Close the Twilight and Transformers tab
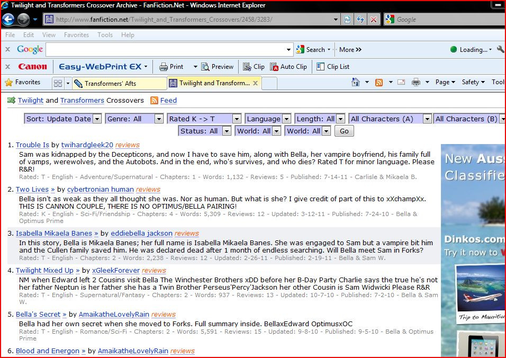The width and height of the screenshot is (506, 358). 255,83
